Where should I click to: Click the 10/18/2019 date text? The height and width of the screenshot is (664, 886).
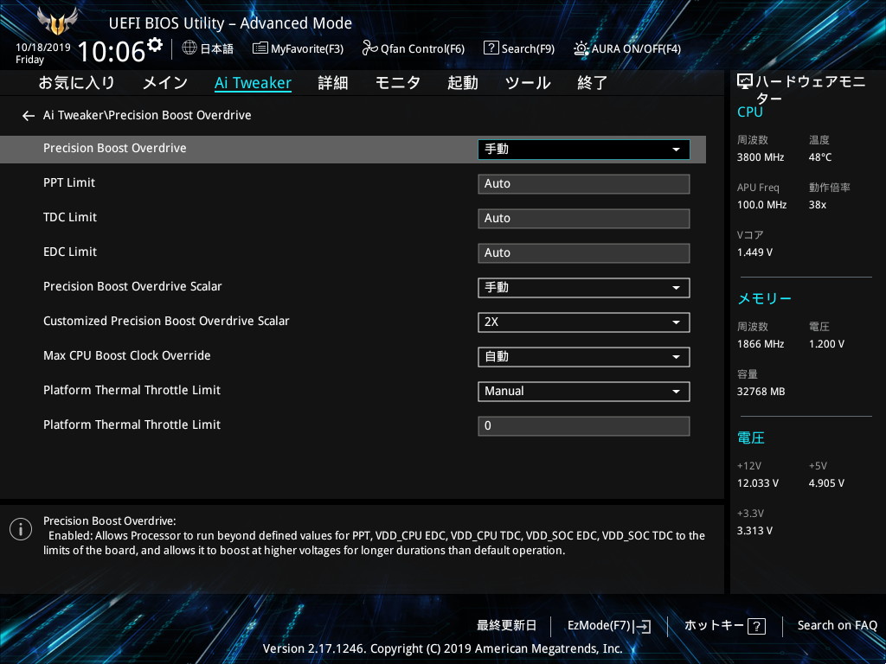(43, 48)
